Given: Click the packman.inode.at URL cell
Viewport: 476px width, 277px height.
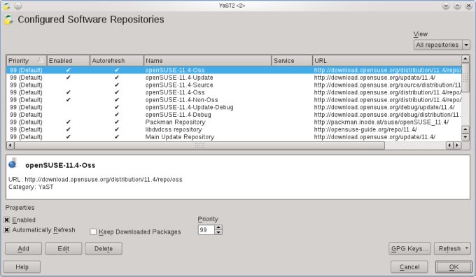Looking at the screenshot, I should (x=381, y=122).
